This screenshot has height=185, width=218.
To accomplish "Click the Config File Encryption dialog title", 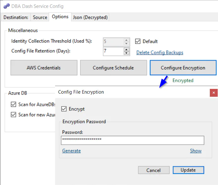I will [x=81, y=92].
